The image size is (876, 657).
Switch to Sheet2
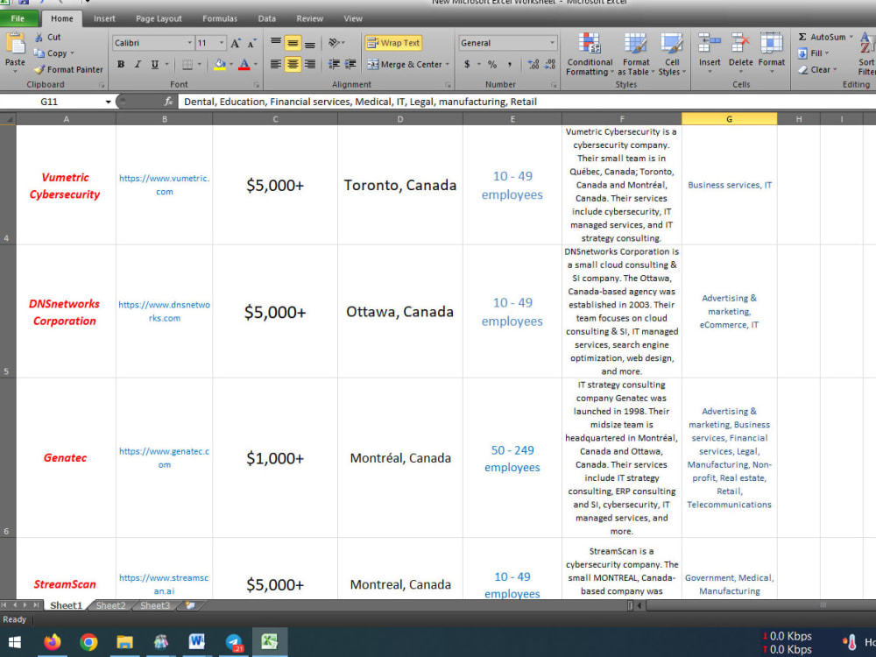tap(111, 605)
